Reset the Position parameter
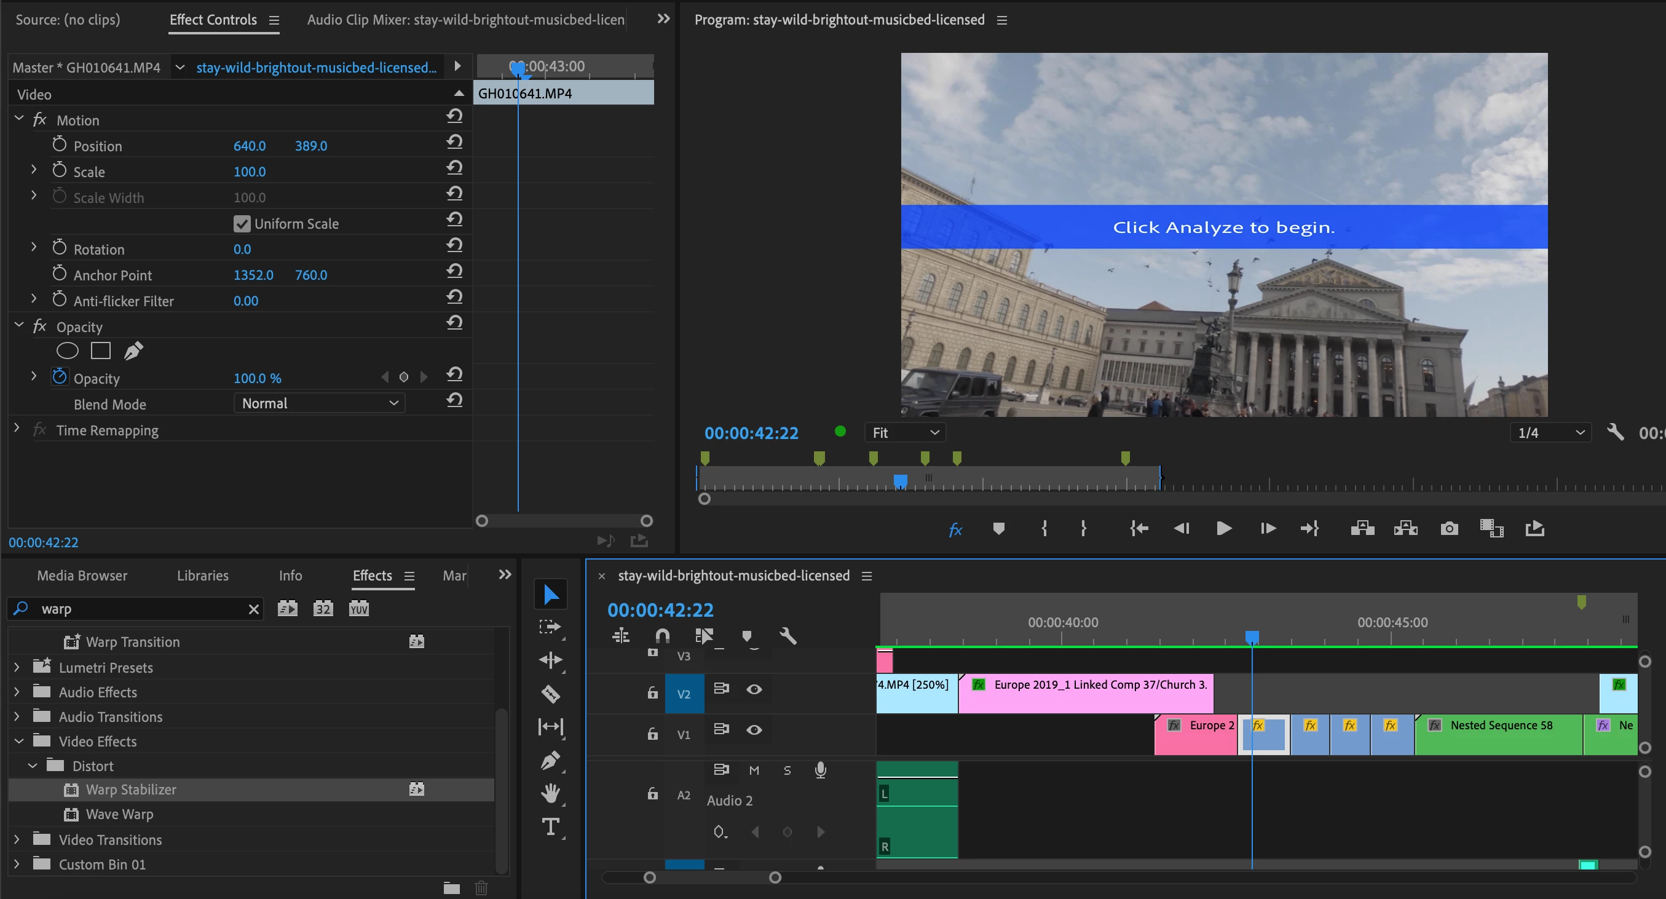The width and height of the screenshot is (1666, 899). [455, 142]
